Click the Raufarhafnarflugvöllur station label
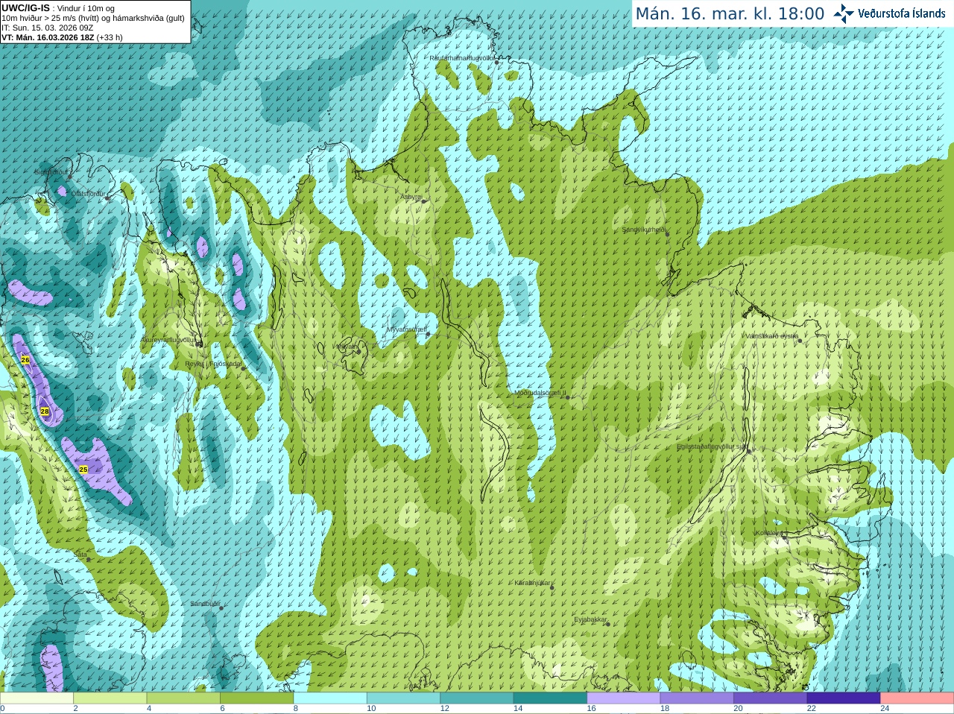This screenshot has width=954, height=714. point(462,57)
